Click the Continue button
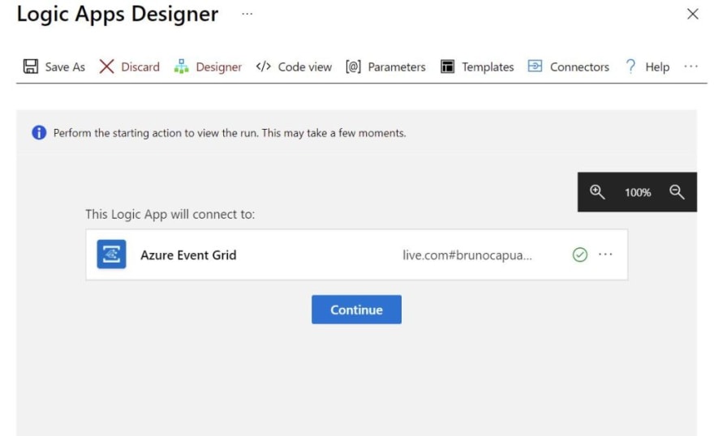 tap(356, 310)
